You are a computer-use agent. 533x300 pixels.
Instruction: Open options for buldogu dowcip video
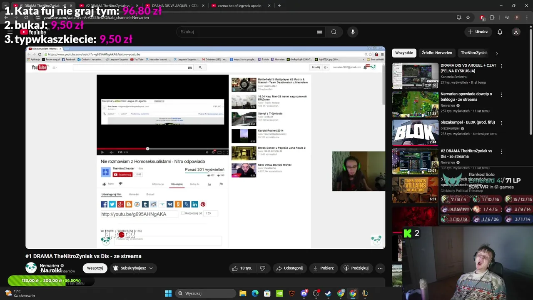click(501, 95)
